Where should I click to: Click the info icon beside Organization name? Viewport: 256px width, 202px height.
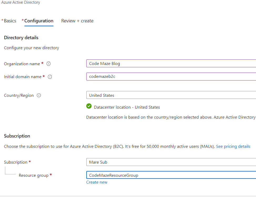48,64
